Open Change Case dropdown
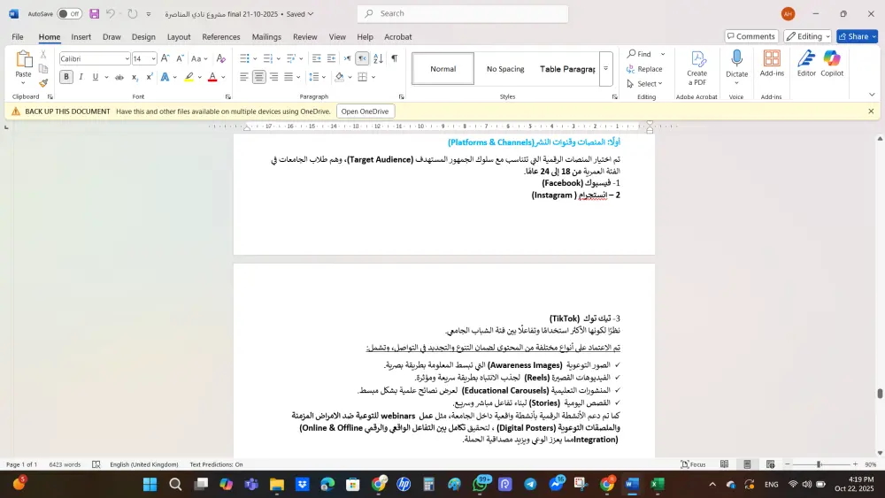This screenshot has height=498, width=885. tap(199, 58)
